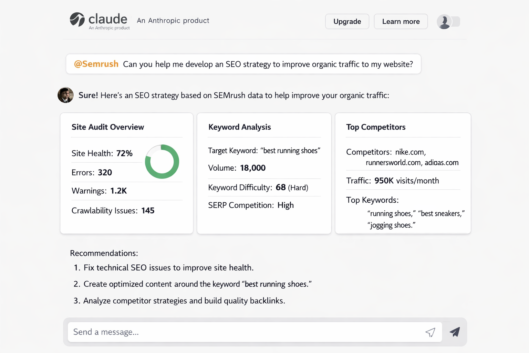This screenshot has height=353, width=529.
Task: Click the claude wordmark text
Action: [108, 19]
